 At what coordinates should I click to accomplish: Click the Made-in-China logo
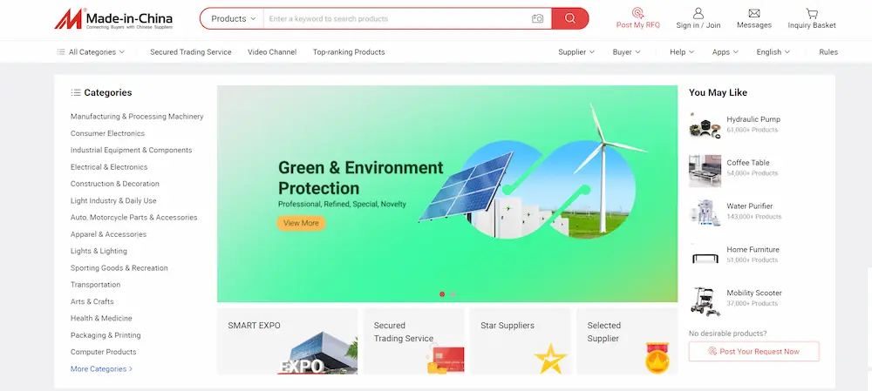click(x=113, y=19)
